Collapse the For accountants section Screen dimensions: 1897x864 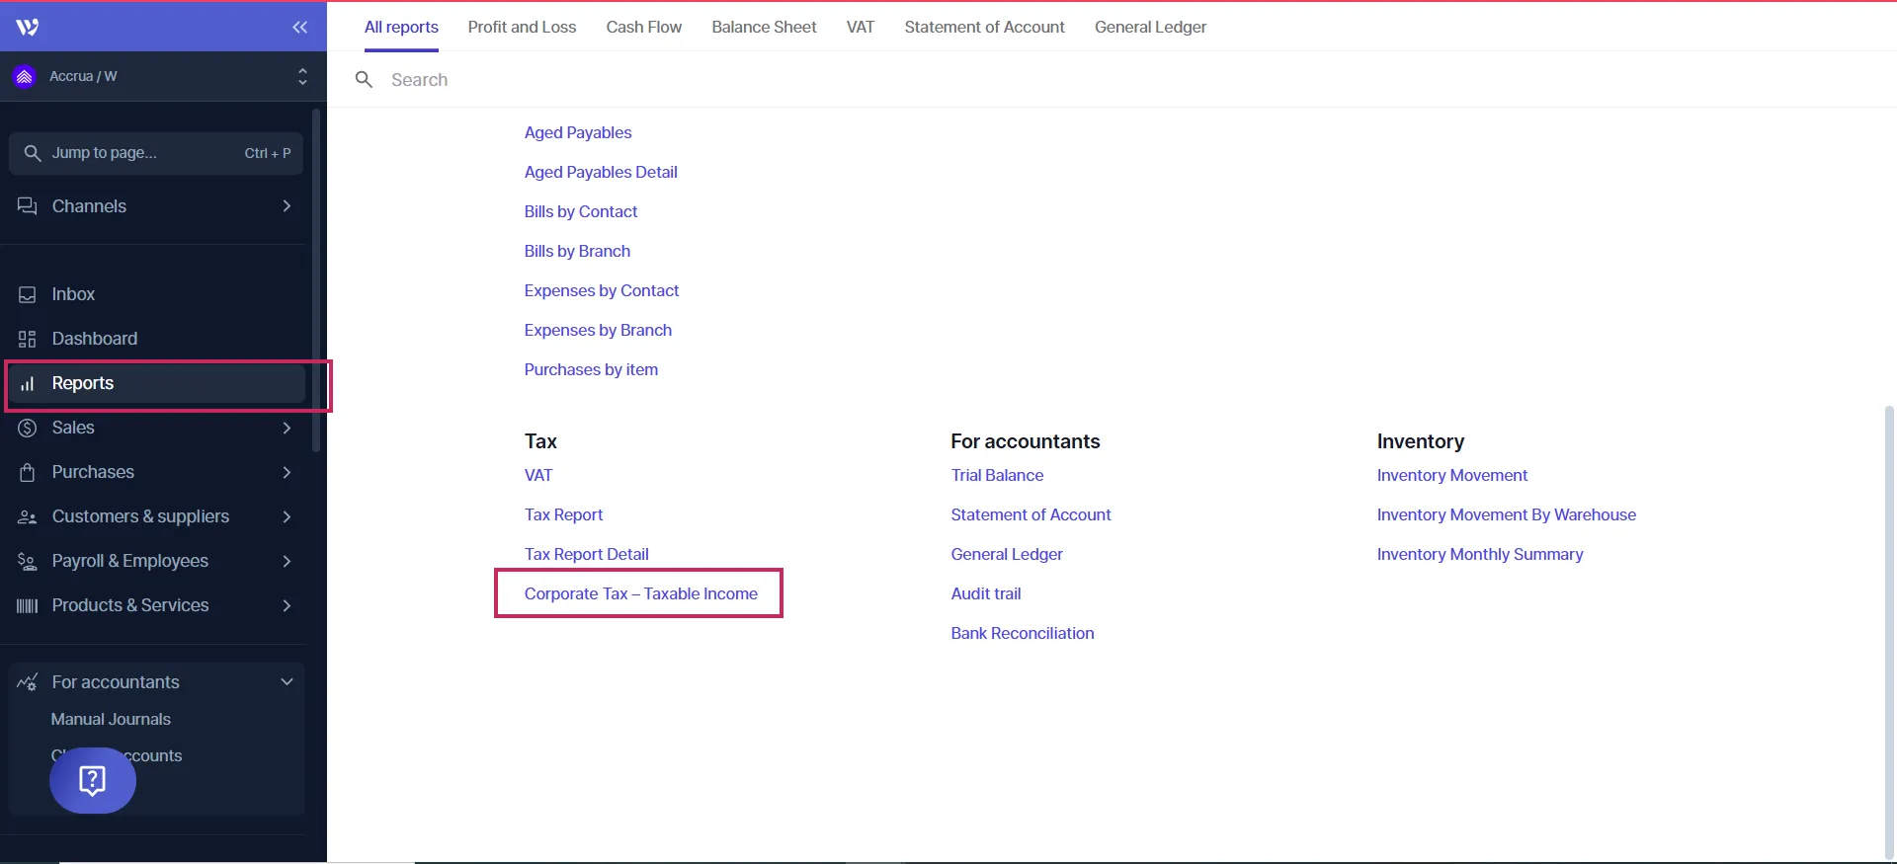[287, 682]
